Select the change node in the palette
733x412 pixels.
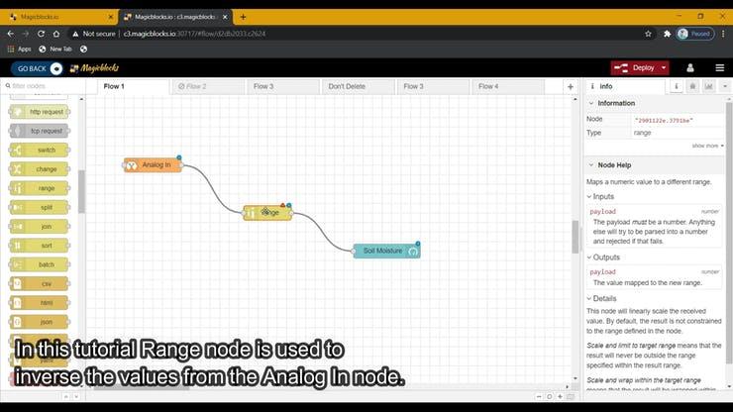point(40,168)
